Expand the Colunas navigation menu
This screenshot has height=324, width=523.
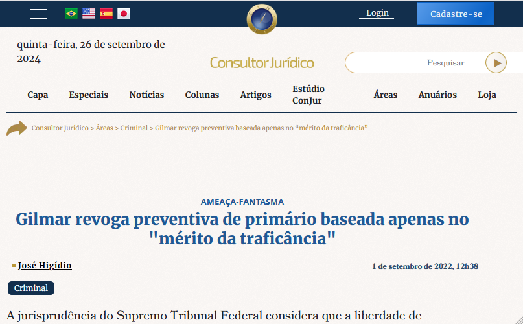tap(202, 95)
